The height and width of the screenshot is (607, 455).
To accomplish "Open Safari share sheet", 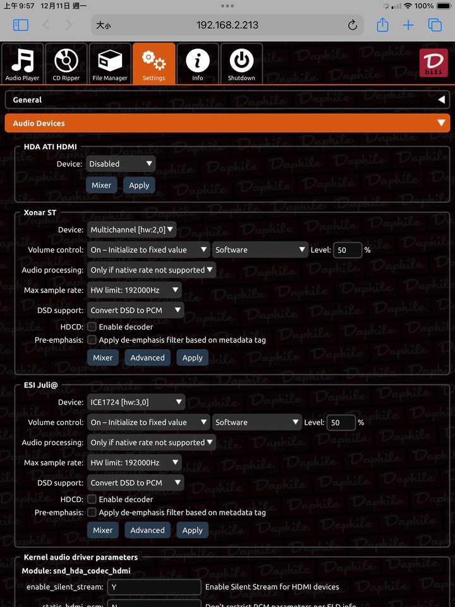I will click(x=382, y=25).
